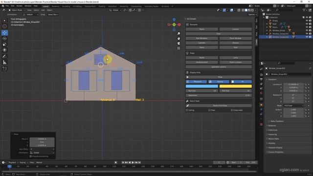Enable the Close walls checkbox
This screenshot has height=176, width=313.
tap(232, 110)
